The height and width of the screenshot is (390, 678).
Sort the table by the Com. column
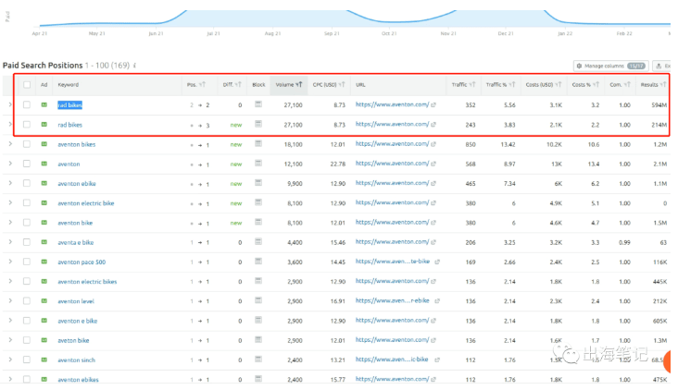pos(620,84)
